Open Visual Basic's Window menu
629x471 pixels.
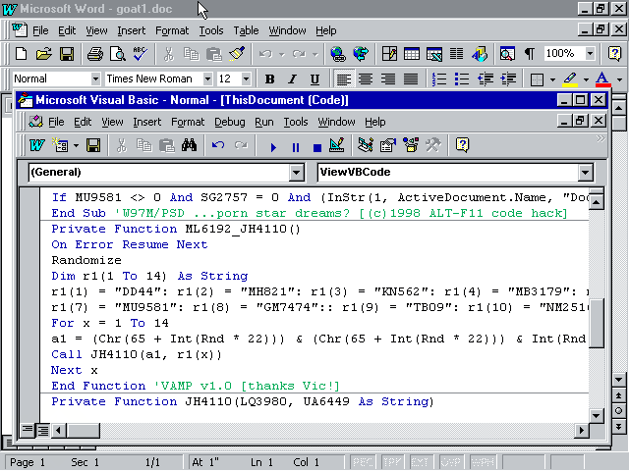pyautogui.click(x=336, y=122)
